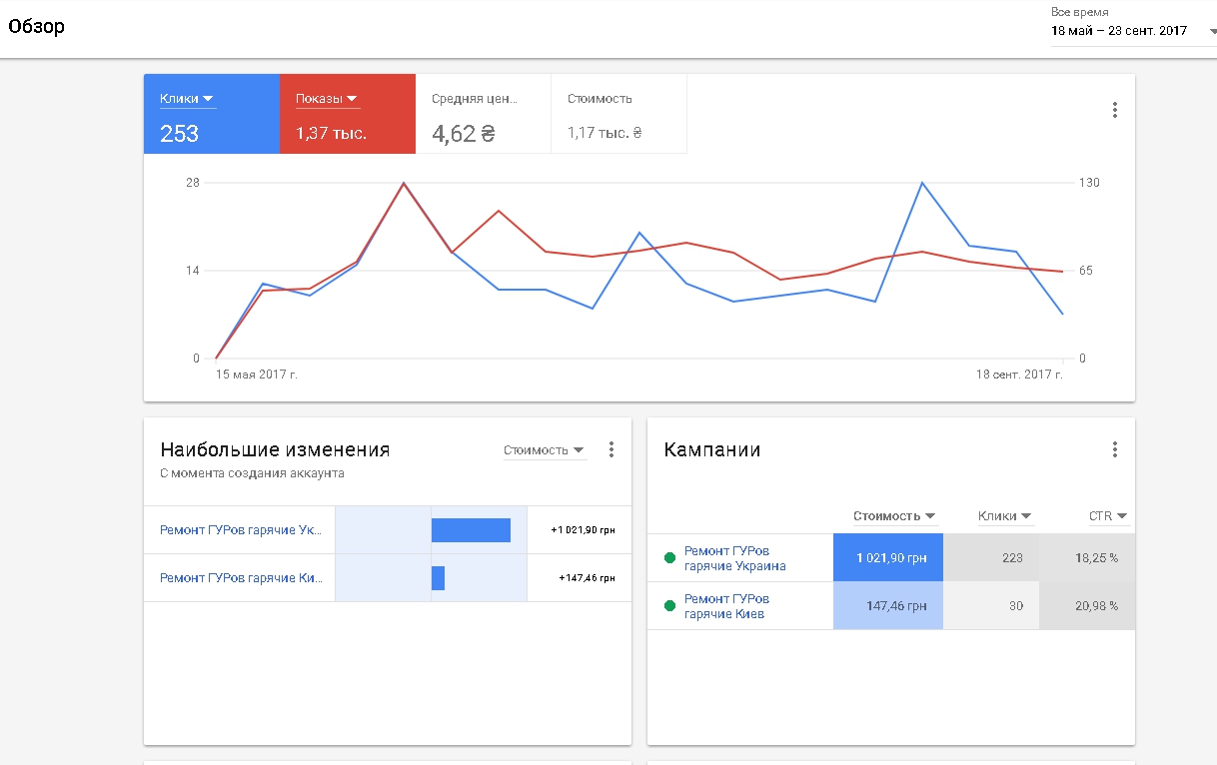Open the Стоимость dropdown in Наибольшие изменения card
Image resolution: width=1217 pixels, height=765 pixels.
(x=545, y=450)
